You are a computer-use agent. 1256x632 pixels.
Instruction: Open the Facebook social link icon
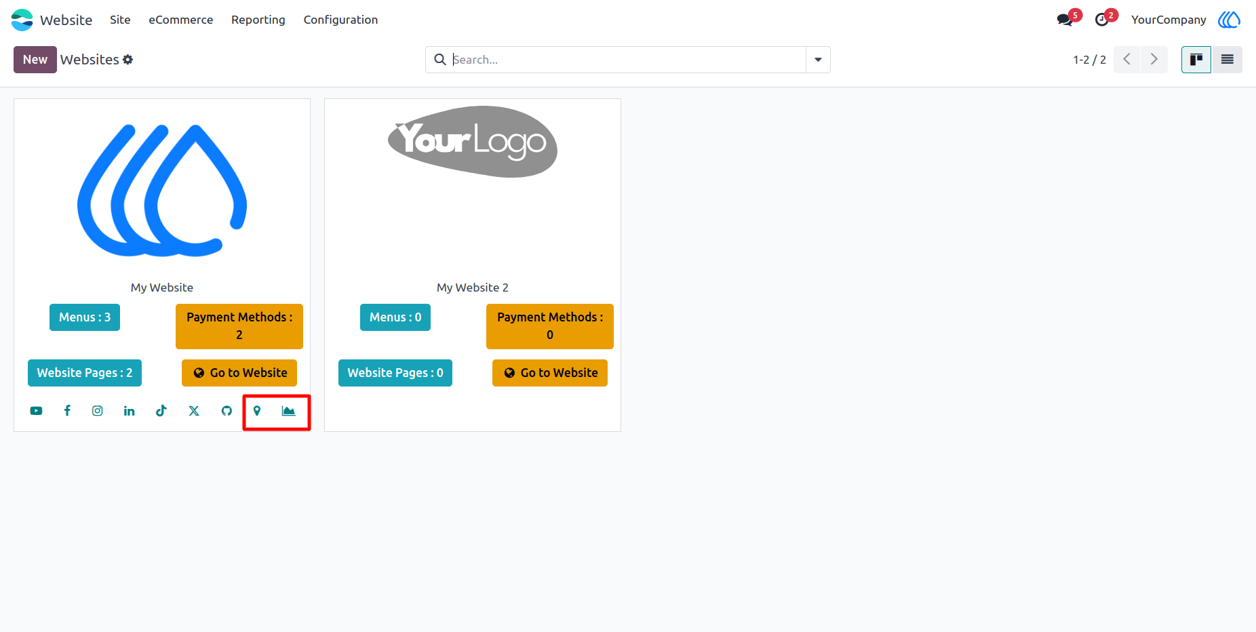[x=67, y=411]
